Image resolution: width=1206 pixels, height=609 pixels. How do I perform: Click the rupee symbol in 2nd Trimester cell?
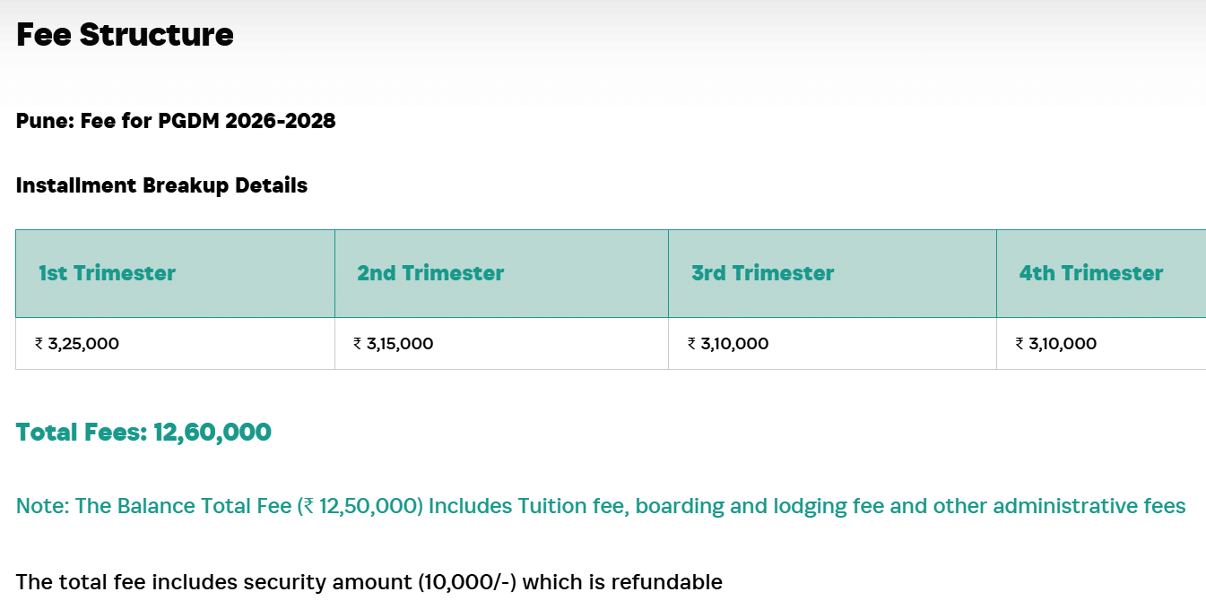(x=358, y=344)
